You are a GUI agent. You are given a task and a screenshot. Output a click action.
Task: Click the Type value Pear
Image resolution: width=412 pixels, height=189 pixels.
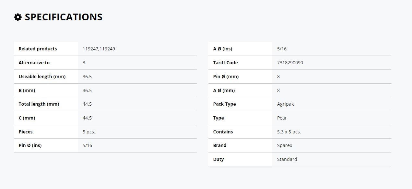coord(282,118)
